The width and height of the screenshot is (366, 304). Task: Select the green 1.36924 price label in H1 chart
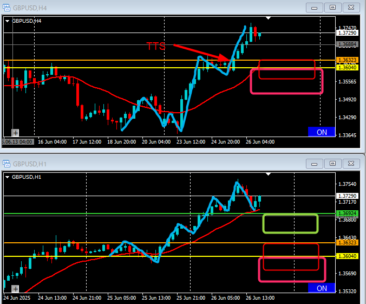coord(348,214)
